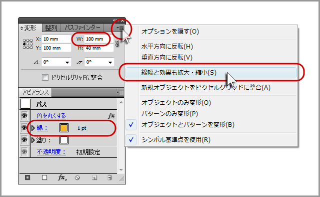Click the 初期設定 opacity value

click(x=88, y=152)
